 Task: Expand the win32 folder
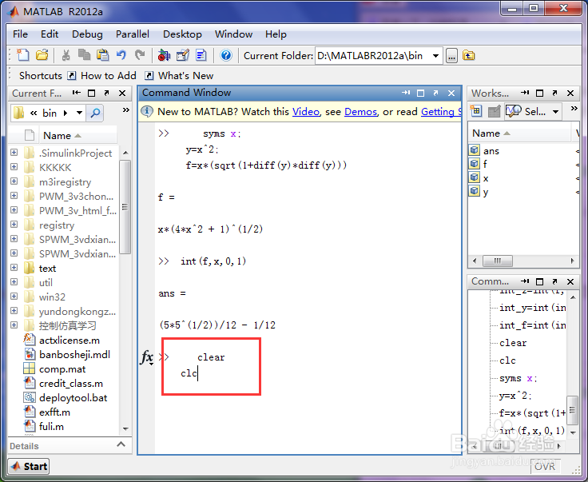(14, 297)
